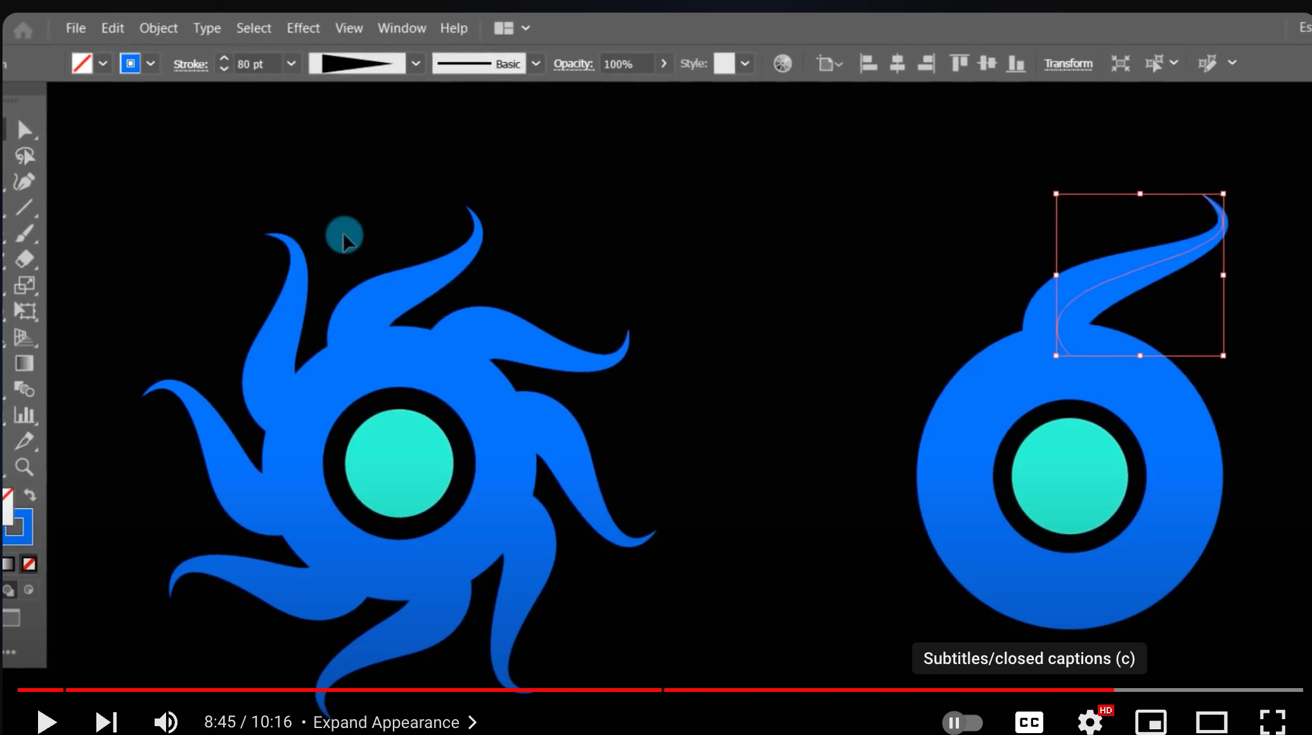Click horizontal align center icon
Image resolution: width=1312 pixels, height=735 pixels.
[x=897, y=63]
